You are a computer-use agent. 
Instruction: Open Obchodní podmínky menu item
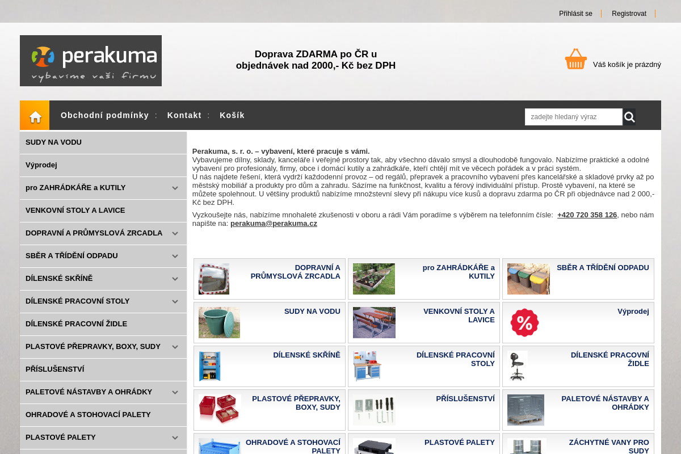pyautogui.click(x=104, y=115)
